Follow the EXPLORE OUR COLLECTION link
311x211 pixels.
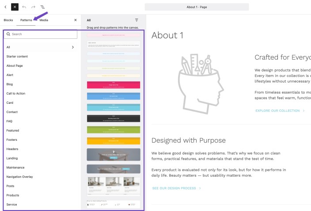pyautogui.click(x=280, y=111)
